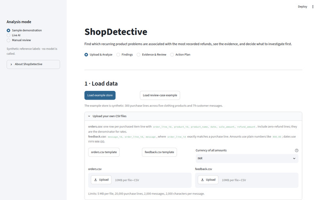Click the 'Limits: 5 MB per file' note
Screen dimensions: 320x200
pyautogui.click(x=147, y=194)
